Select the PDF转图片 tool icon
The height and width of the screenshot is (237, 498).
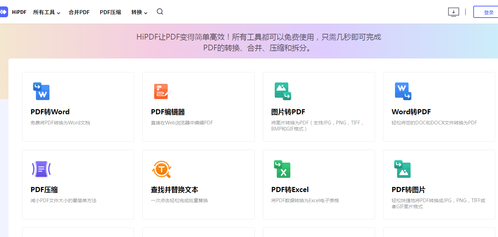click(x=403, y=169)
